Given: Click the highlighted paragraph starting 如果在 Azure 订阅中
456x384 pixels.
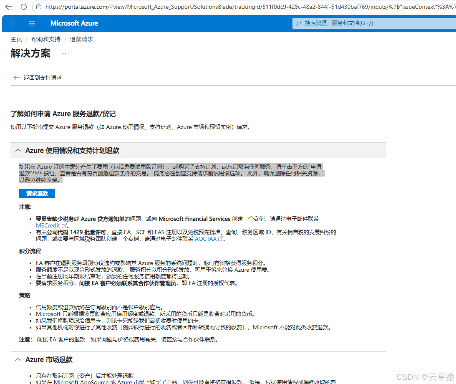Looking at the screenshot, I should pos(172,173).
